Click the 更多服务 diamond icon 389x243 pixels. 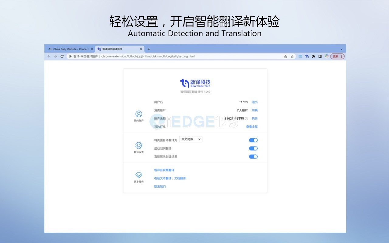(139, 175)
